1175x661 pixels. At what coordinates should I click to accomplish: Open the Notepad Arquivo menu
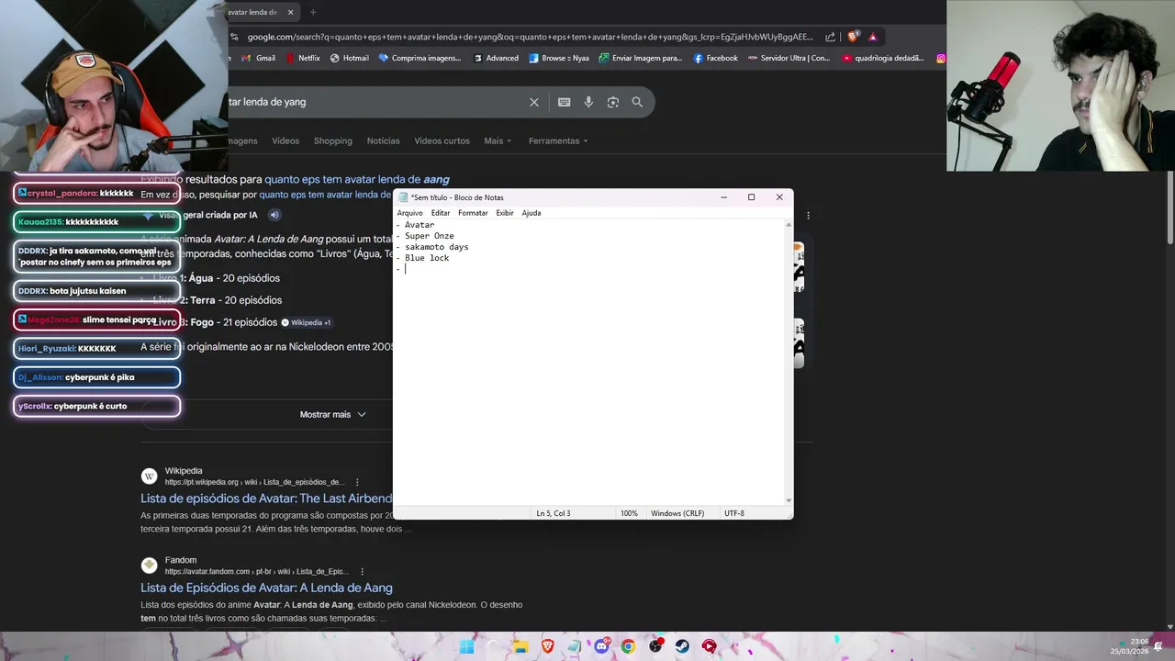[409, 213]
